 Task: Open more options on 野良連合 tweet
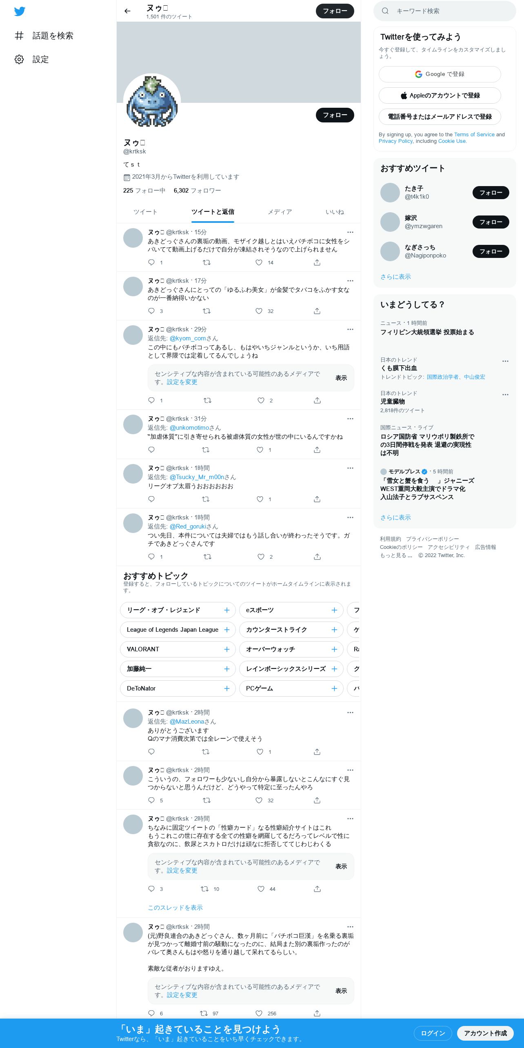tap(350, 927)
